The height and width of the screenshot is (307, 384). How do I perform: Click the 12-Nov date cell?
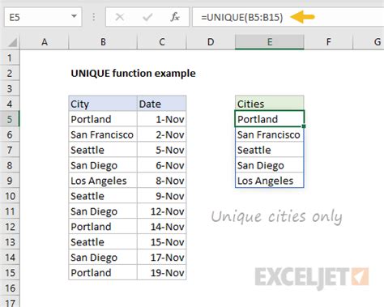click(x=162, y=211)
